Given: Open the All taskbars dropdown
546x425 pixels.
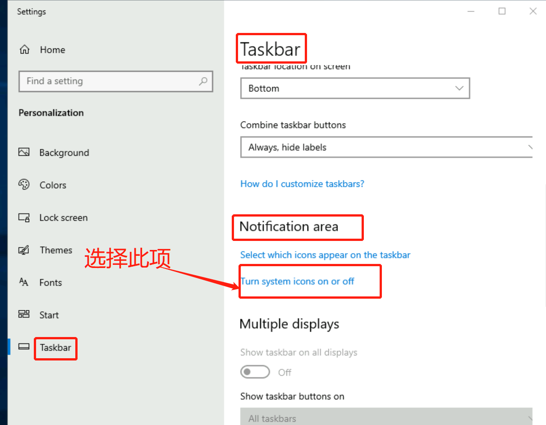Looking at the screenshot, I should click(x=387, y=418).
